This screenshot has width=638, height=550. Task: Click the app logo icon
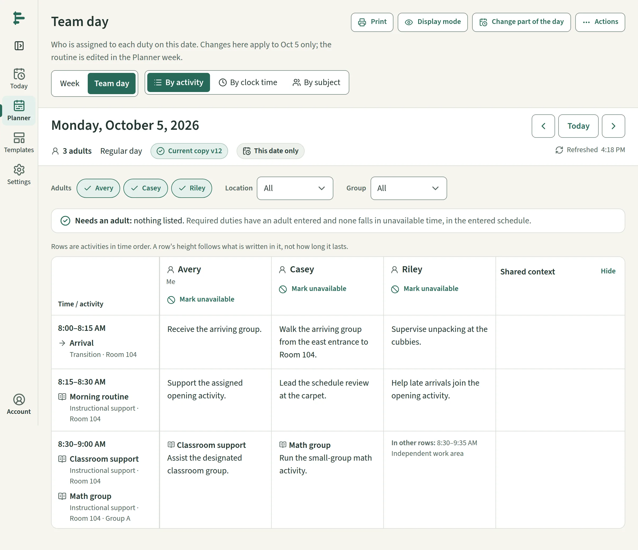19,18
